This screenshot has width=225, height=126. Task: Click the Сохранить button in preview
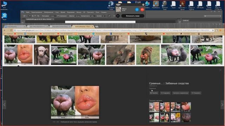165,93
